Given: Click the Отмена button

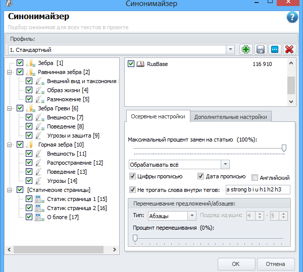Looking at the screenshot, I should [x=275, y=263].
